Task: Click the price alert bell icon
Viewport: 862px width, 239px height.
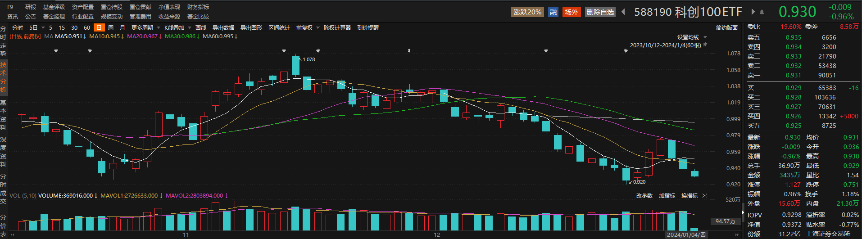Action: tap(762, 12)
